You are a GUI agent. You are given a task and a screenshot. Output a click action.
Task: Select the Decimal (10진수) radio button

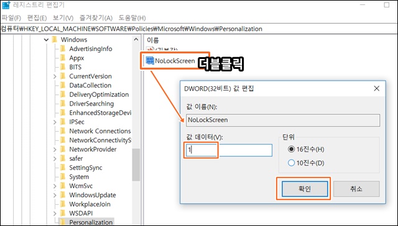[x=291, y=163]
